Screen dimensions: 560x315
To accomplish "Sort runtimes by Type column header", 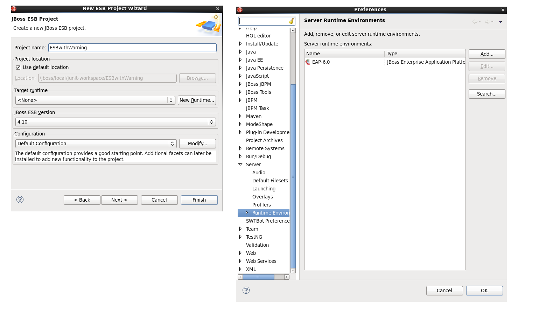I will 425,54.
